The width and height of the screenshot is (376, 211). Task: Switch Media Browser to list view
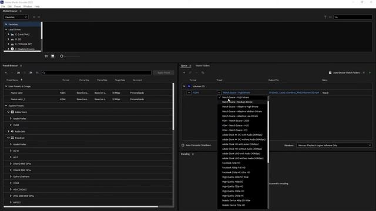pos(46,56)
